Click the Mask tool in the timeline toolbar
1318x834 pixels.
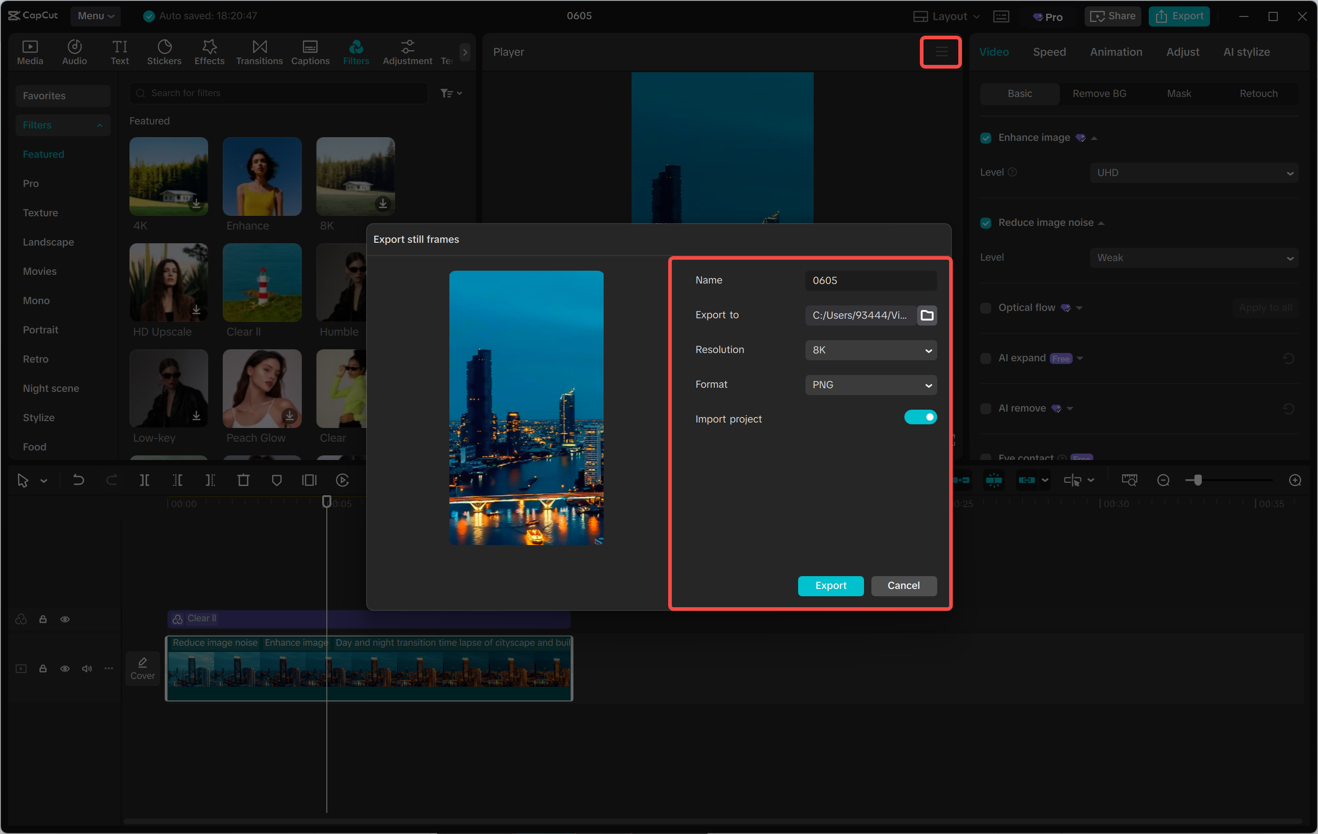[276, 480]
